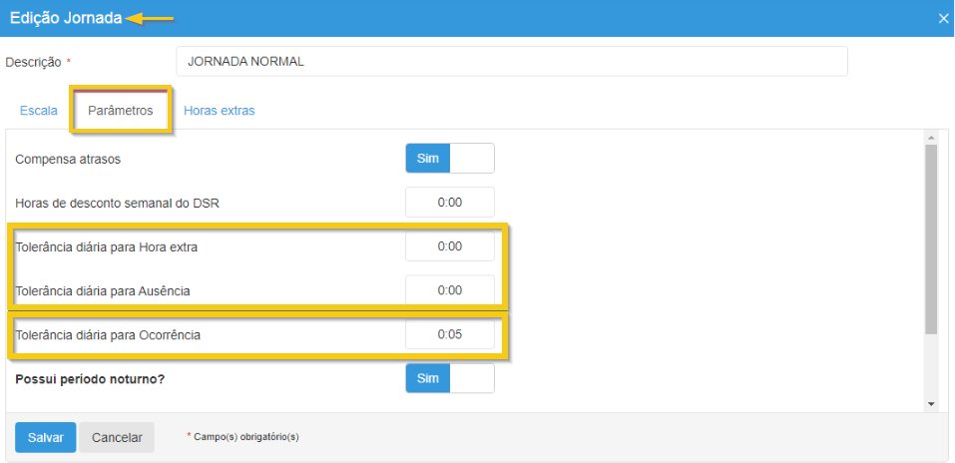Focus the Horas de desconto semanal DSR field

tap(449, 203)
